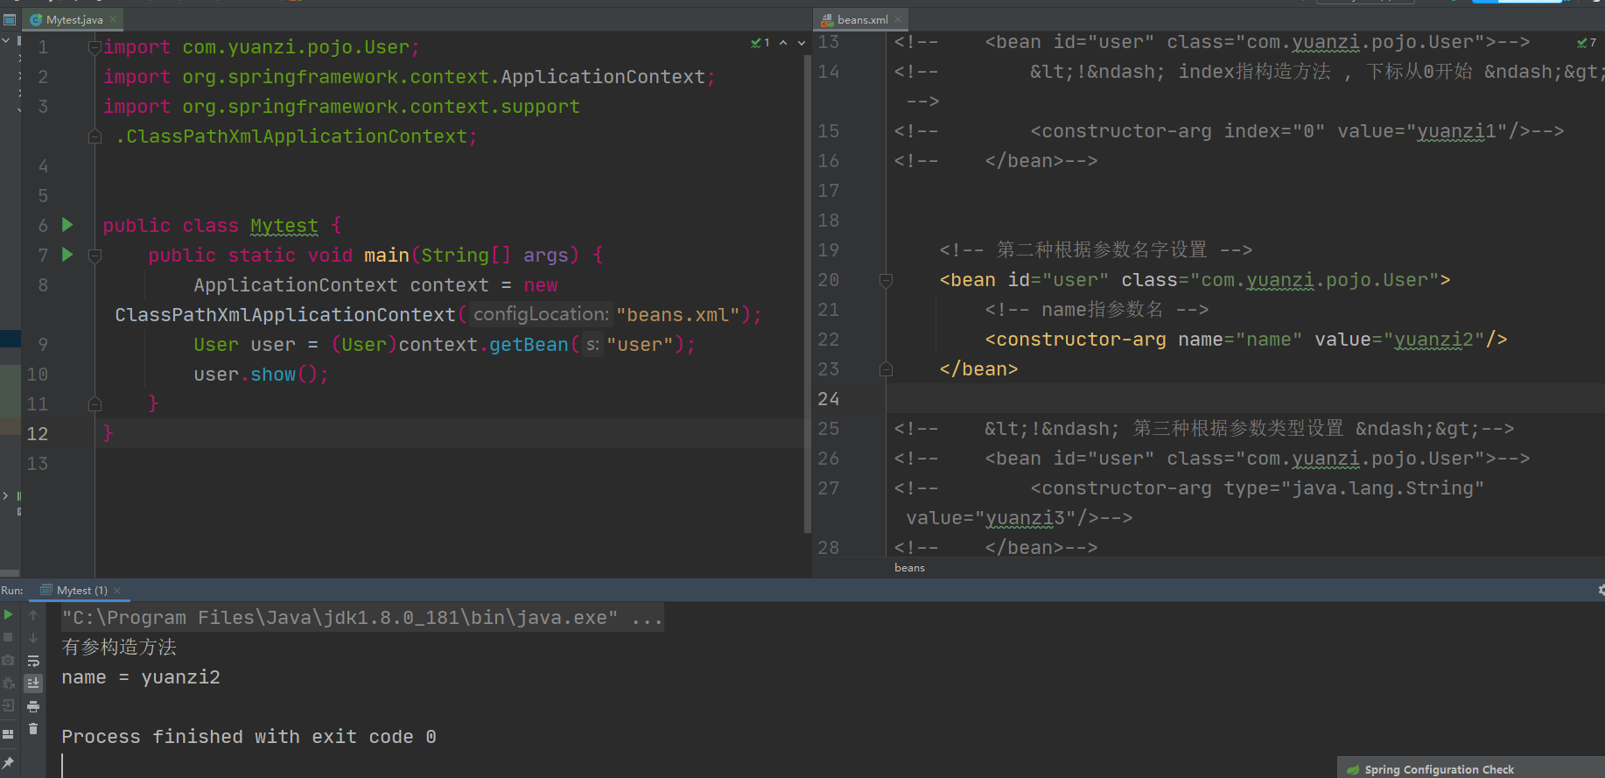Click "Process finished with exit code 0" text
The height and width of the screenshot is (778, 1605).
point(249,737)
